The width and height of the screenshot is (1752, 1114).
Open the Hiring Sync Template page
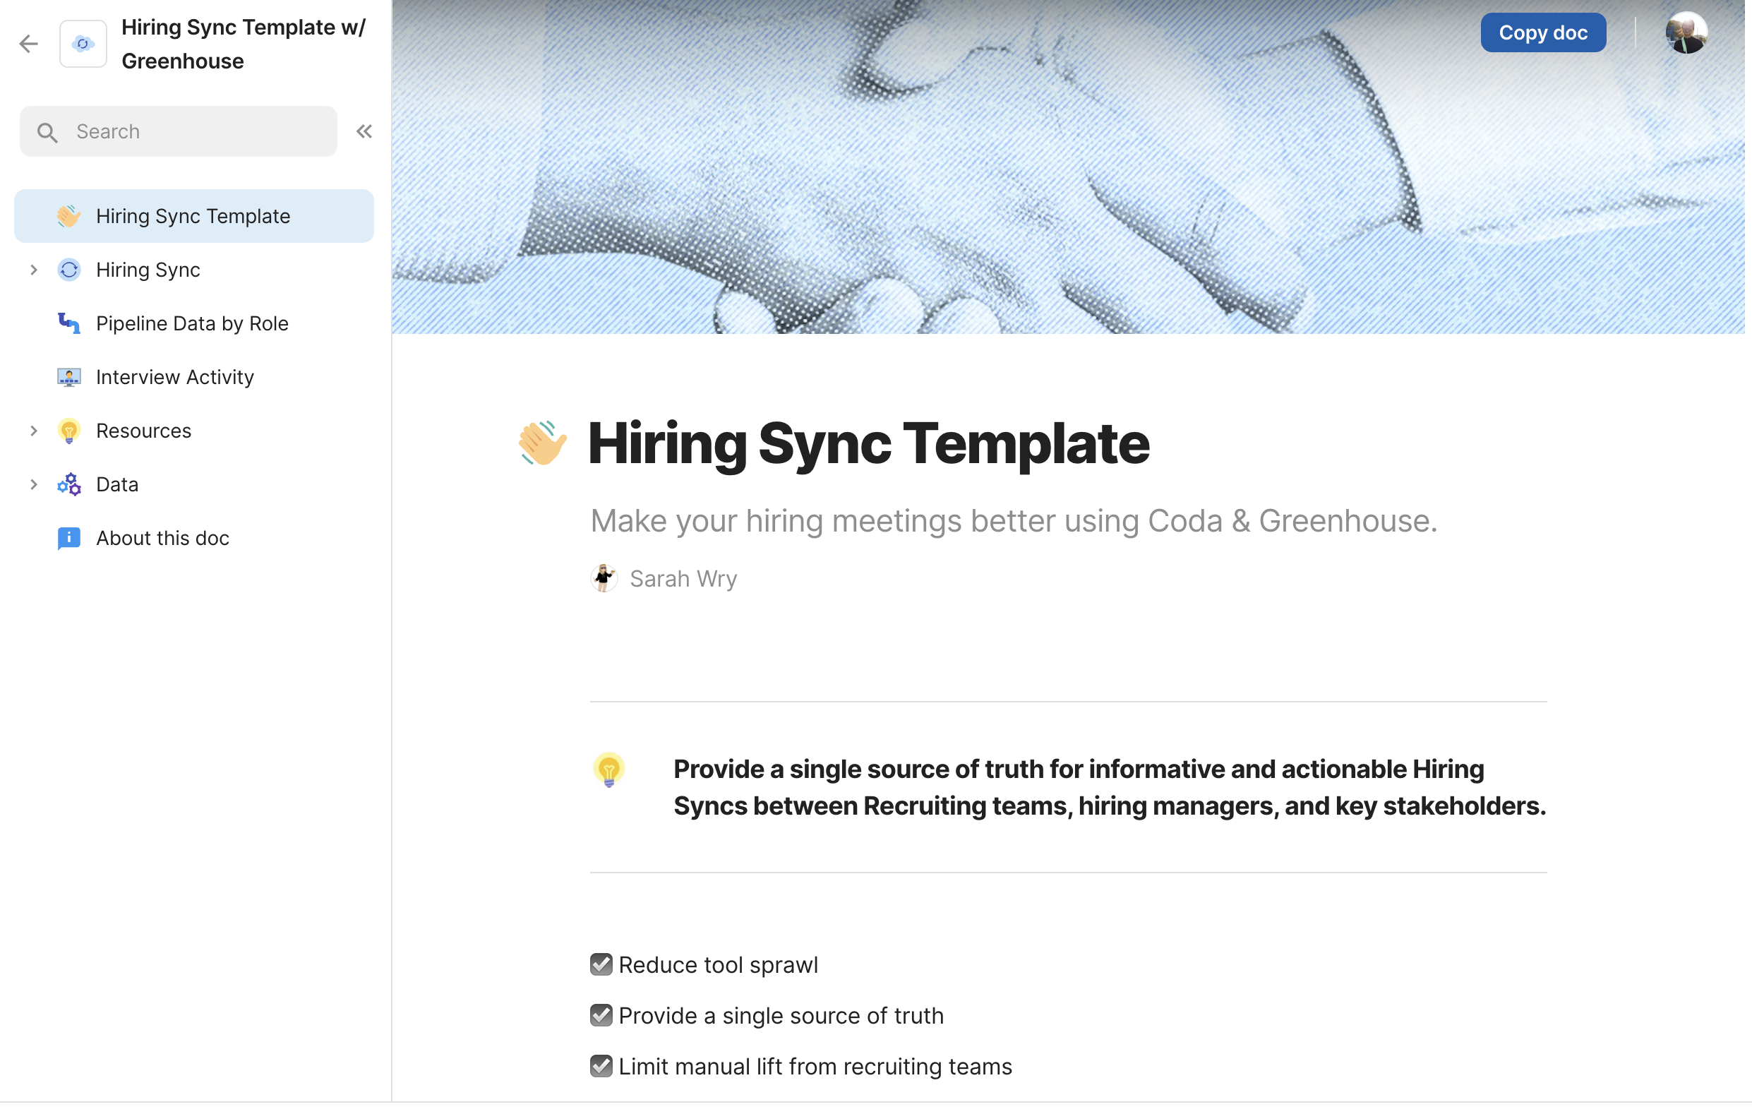coord(193,216)
